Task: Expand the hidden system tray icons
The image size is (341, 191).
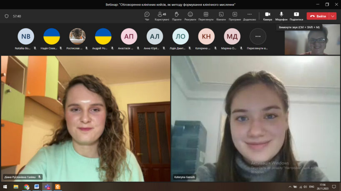Action: tap(290, 187)
